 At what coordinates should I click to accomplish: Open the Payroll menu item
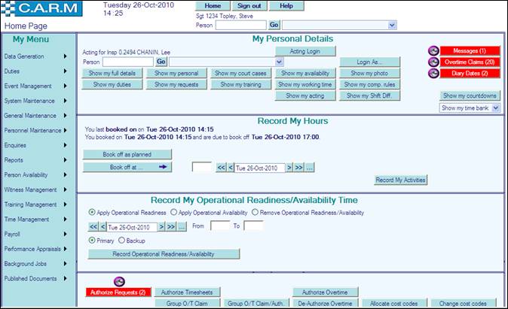(38, 234)
